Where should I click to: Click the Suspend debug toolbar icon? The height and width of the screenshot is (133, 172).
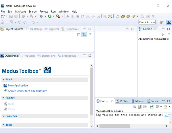point(73,16)
